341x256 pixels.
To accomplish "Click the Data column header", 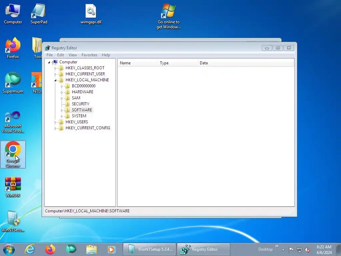I will coord(246,63).
